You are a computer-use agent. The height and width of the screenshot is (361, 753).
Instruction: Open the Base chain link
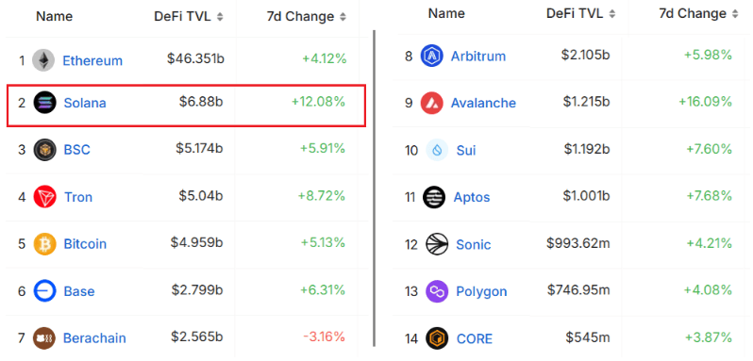click(x=79, y=291)
